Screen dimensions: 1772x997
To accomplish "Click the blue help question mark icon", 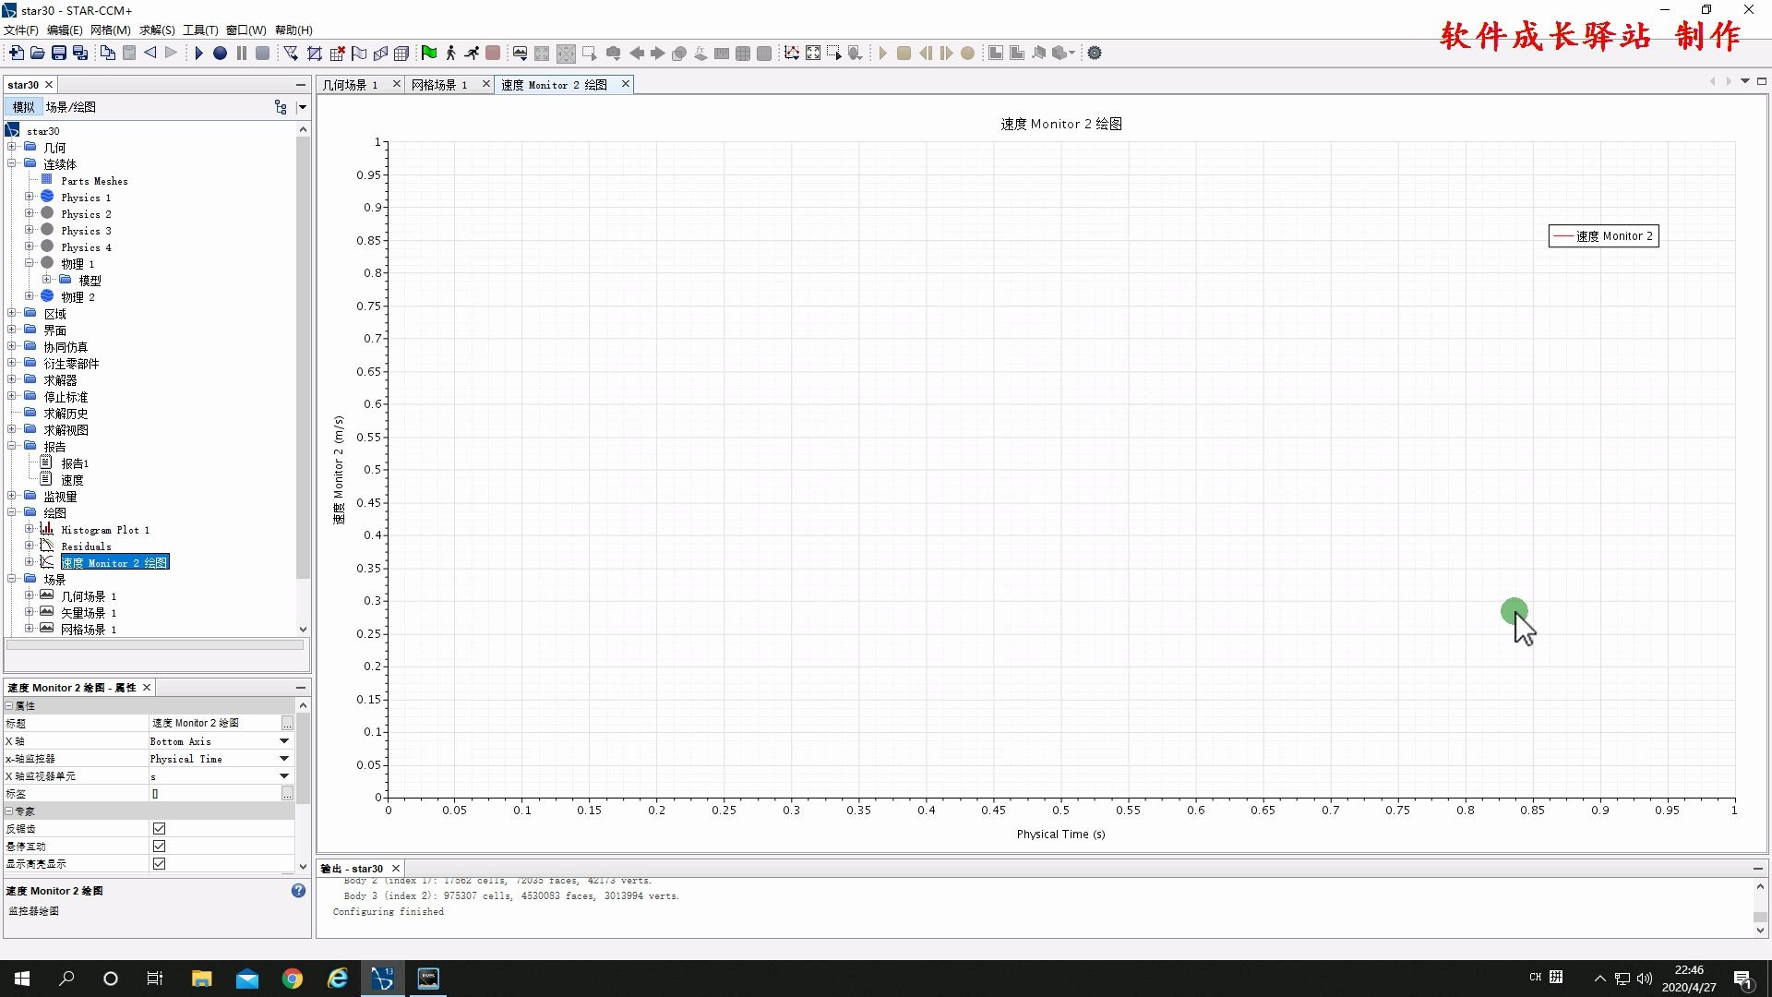I will 298,891.
